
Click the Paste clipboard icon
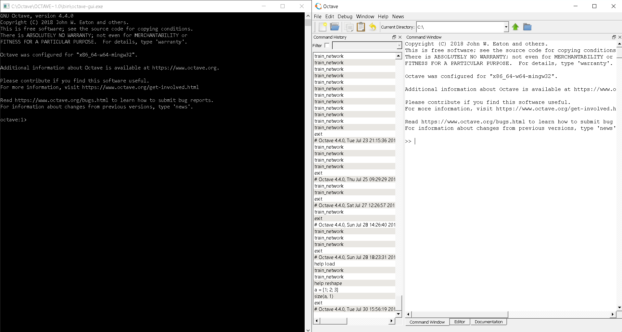(x=361, y=27)
